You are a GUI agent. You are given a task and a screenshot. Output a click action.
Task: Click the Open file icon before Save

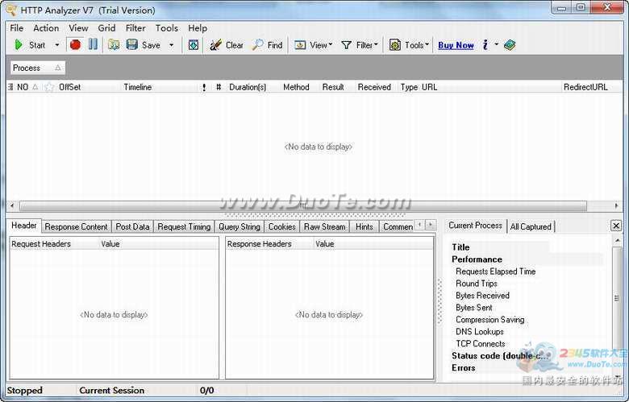pos(114,45)
